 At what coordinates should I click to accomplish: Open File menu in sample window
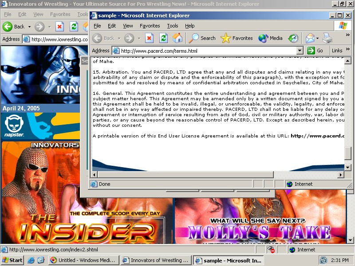(97, 26)
